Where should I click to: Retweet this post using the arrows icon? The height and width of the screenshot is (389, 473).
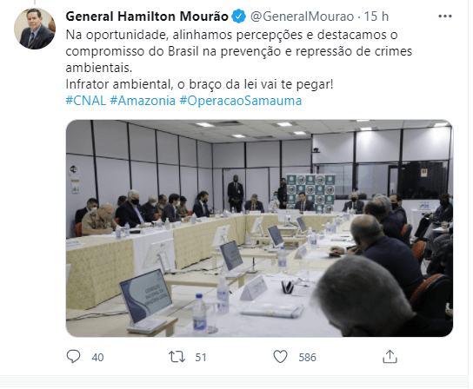(x=177, y=357)
